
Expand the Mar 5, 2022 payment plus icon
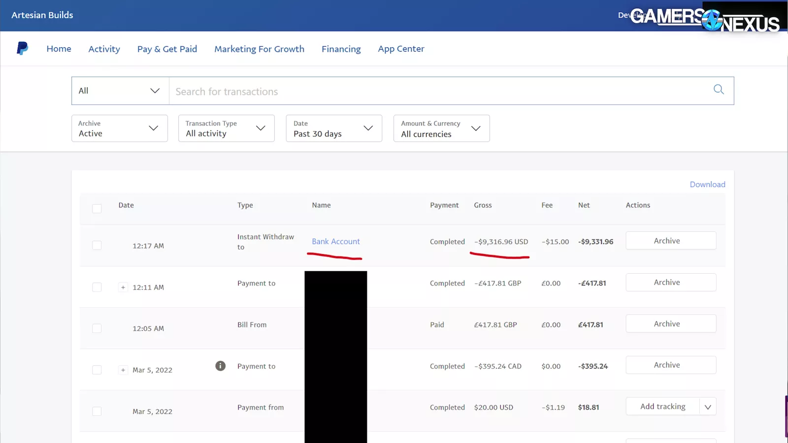[x=123, y=370]
